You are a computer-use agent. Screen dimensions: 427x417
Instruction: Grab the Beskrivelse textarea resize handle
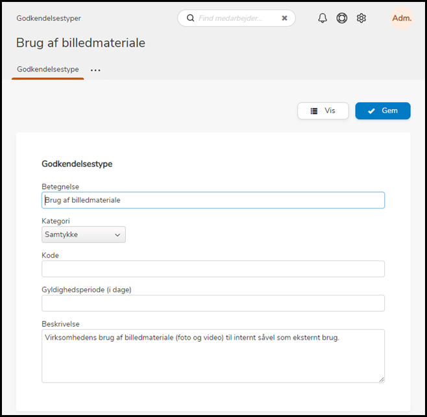(381, 379)
